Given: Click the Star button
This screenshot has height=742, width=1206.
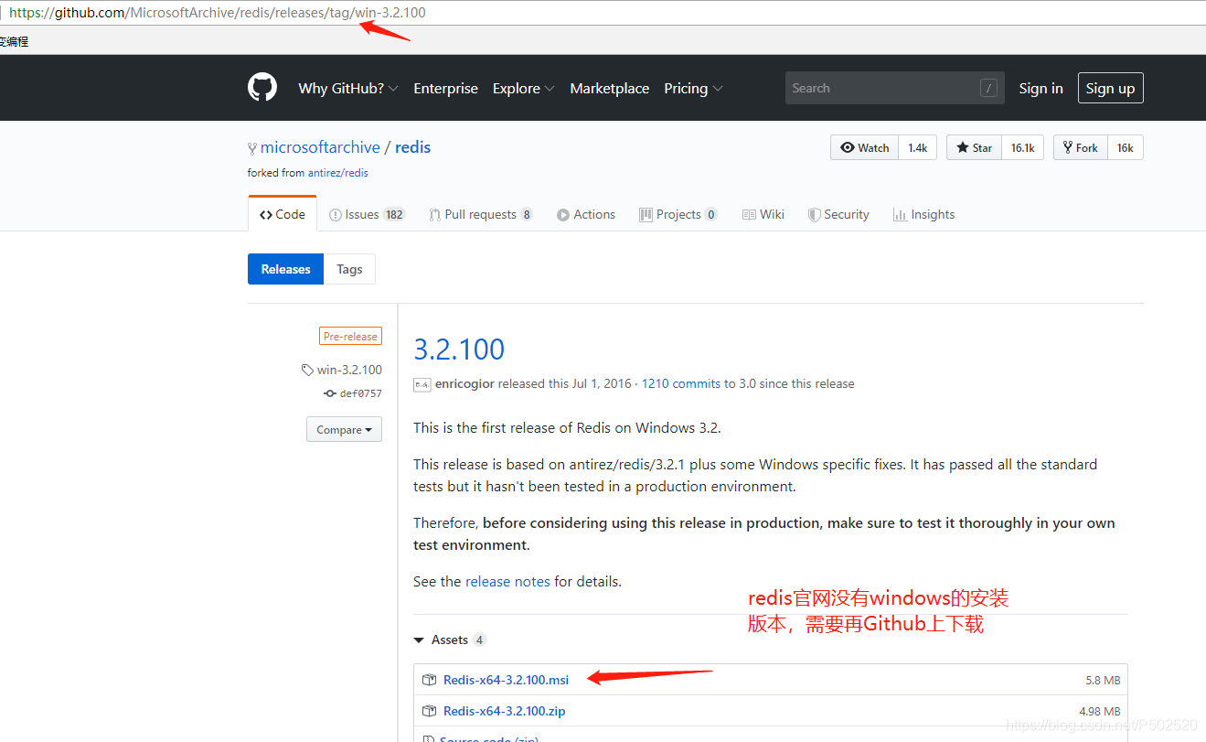Looking at the screenshot, I should [x=974, y=147].
